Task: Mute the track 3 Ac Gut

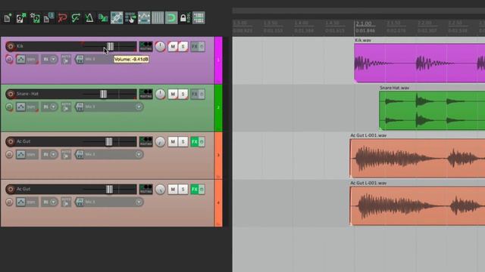Action: pyautogui.click(x=173, y=142)
